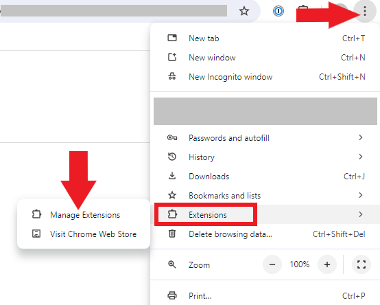380x305 pixels.
Task: Open Downloads from the menu
Action: [x=265, y=176]
